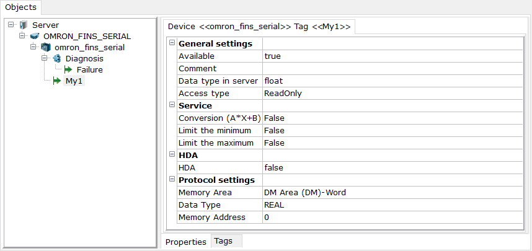Click the Limit the minimum value False
532x251 pixels.
(x=392, y=130)
